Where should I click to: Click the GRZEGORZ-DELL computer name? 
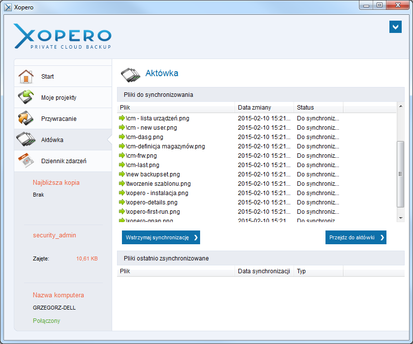pos(54,308)
